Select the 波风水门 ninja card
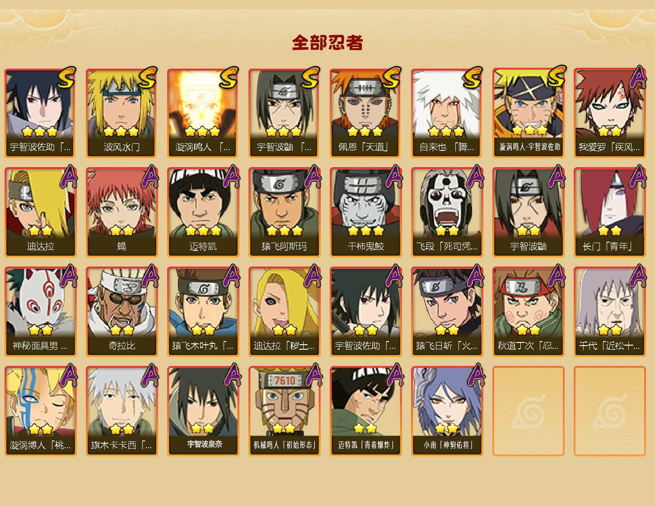The width and height of the screenshot is (655, 506). 122,113
